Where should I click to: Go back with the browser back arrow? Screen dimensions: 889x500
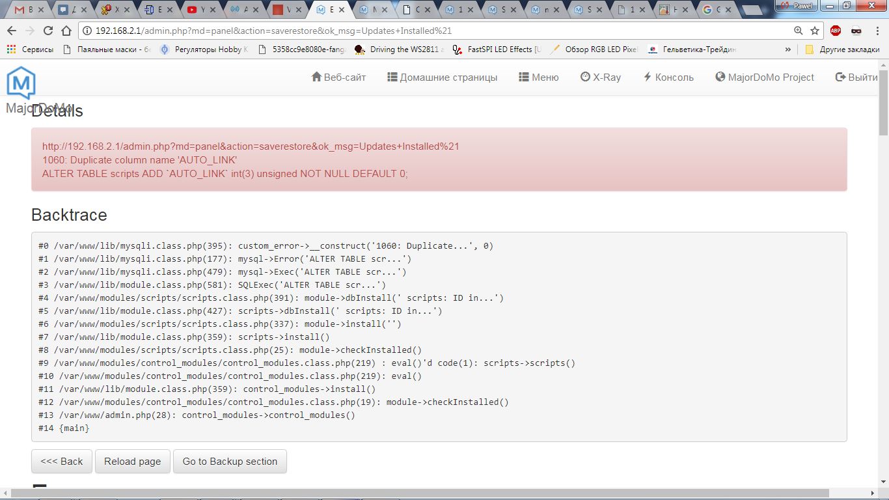[x=11, y=31]
